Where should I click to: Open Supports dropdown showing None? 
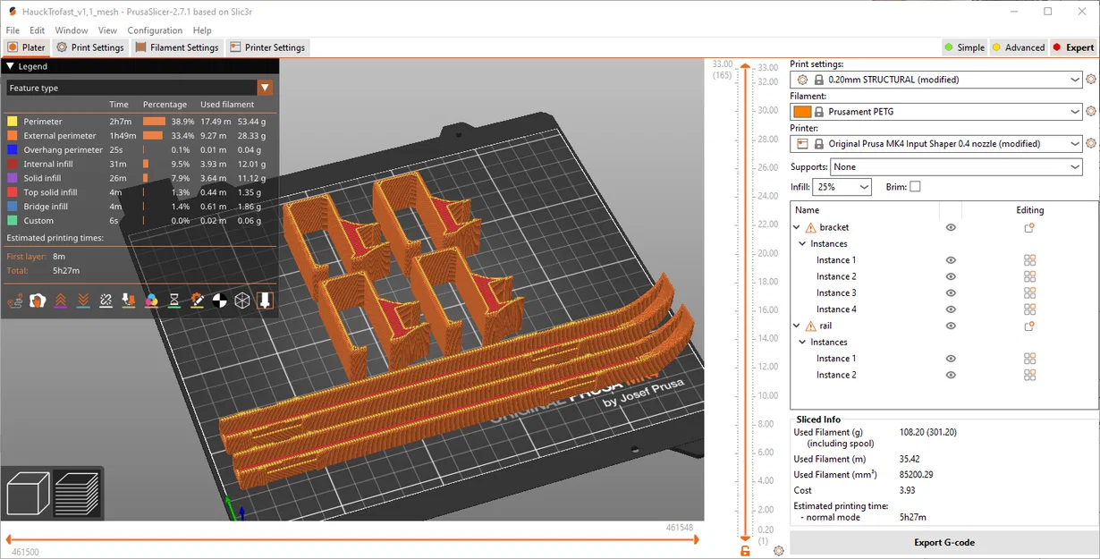click(x=956, y=167)
